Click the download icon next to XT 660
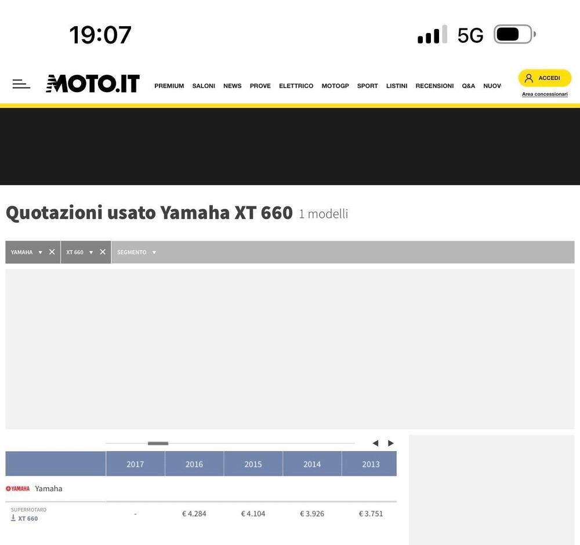Viewport: 580px width, 545px height. (12, 518)
